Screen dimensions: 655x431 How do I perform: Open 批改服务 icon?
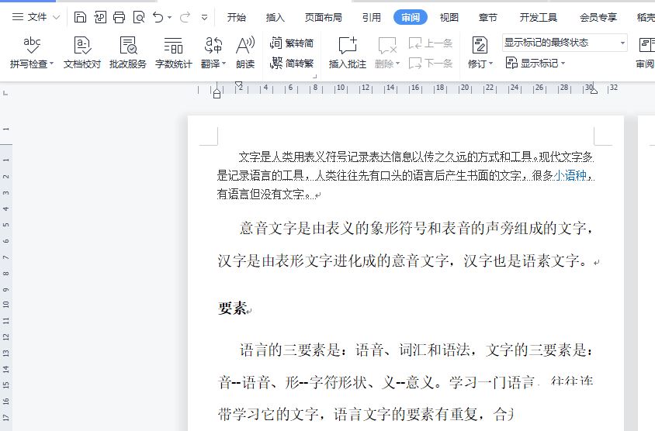coord(128,45)
